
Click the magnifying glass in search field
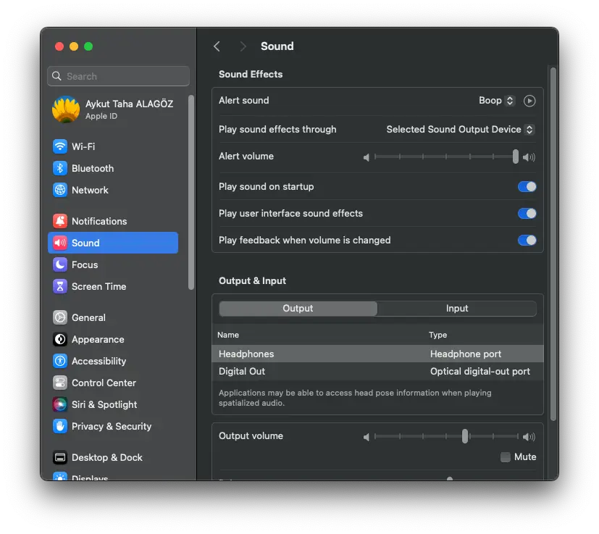(57, 76)
